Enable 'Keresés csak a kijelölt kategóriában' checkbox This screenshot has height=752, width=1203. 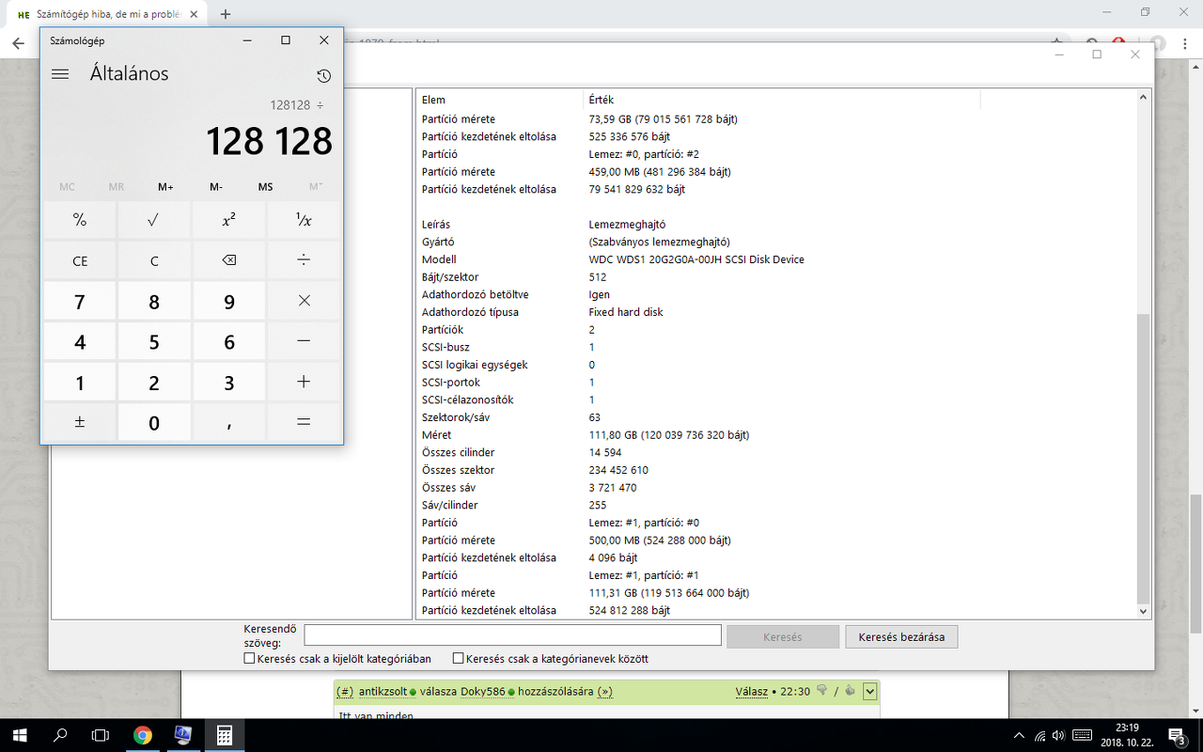[x=249, y=659]
